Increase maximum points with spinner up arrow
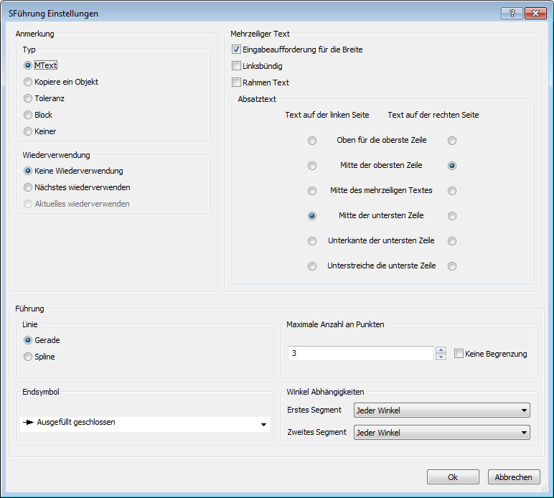 (x=441, y=349)
